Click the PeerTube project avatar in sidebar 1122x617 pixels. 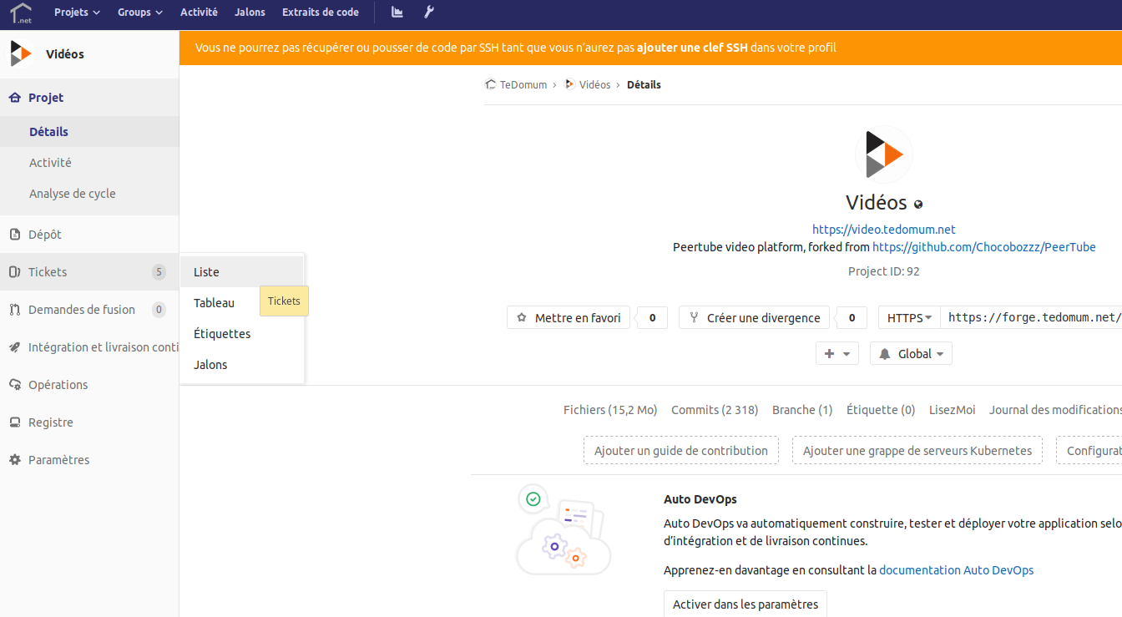tap(21, 54)
